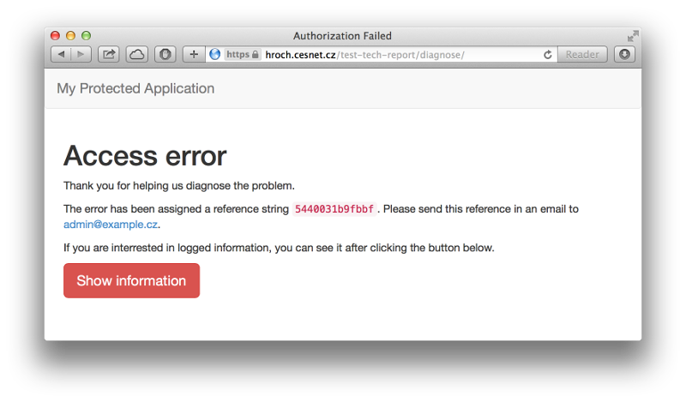Click the extension icon next to iCloud
This screenshot has width=686, height=402.
pyautogui.click(x=165, y=55)
